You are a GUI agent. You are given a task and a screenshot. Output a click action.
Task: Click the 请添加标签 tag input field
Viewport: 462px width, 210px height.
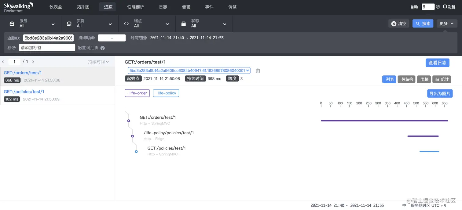tap(47, 48)
